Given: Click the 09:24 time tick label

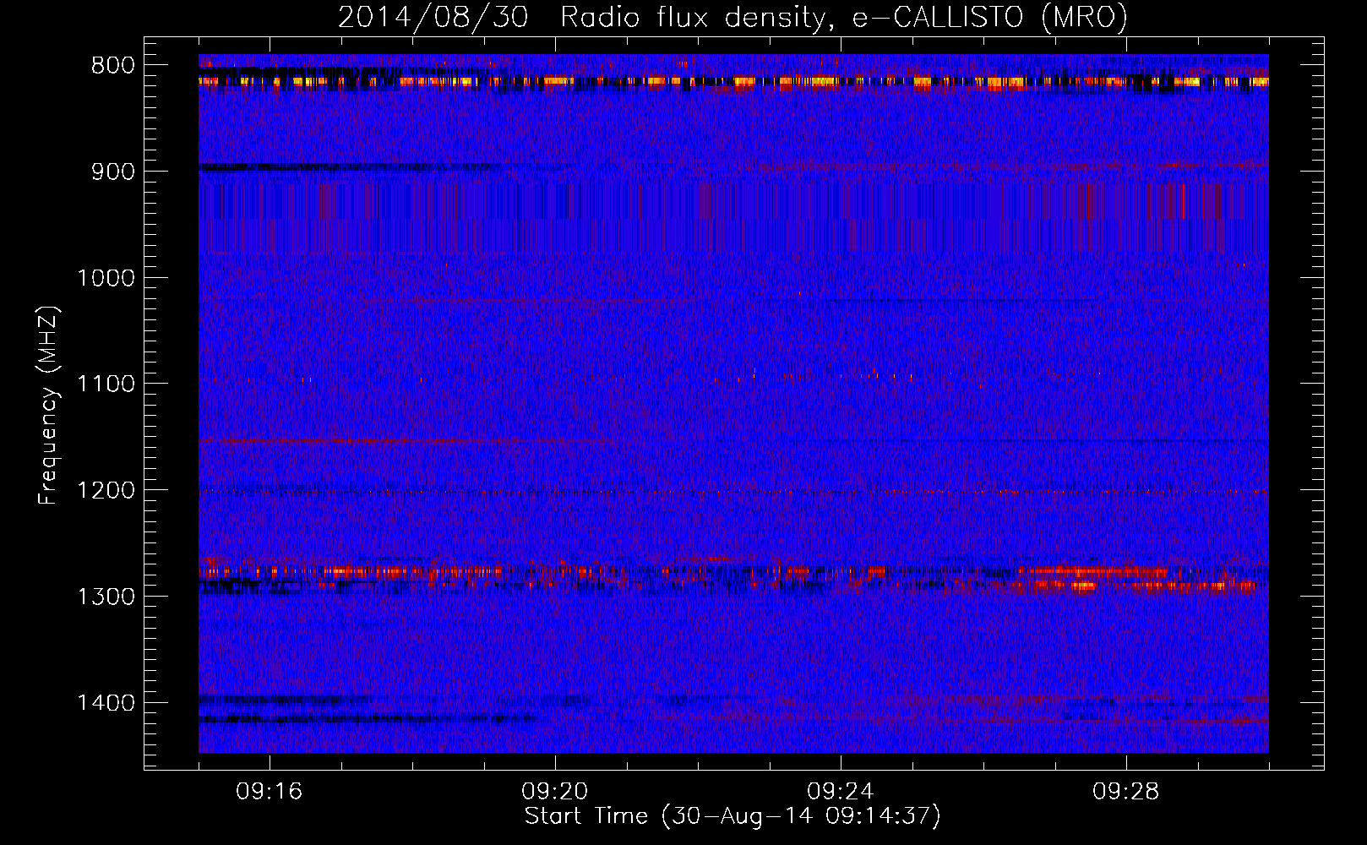Looking at the screenshot, I should [x=841, y=792].
